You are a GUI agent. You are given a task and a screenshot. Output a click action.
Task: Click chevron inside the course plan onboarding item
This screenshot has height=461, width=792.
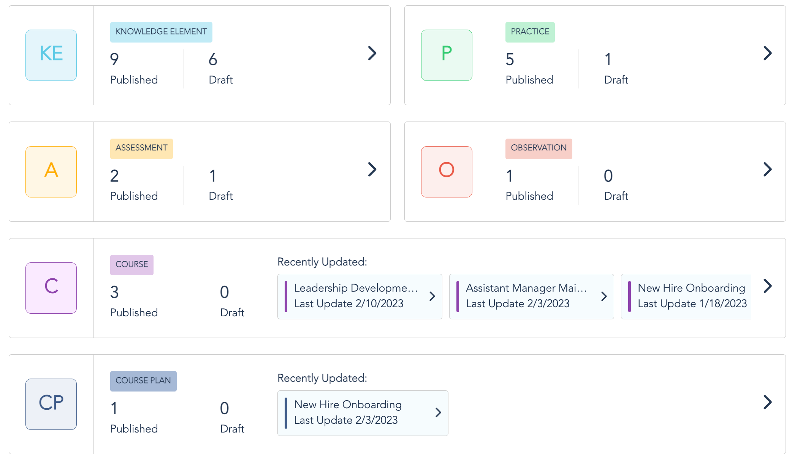click(x=438, y=412)
